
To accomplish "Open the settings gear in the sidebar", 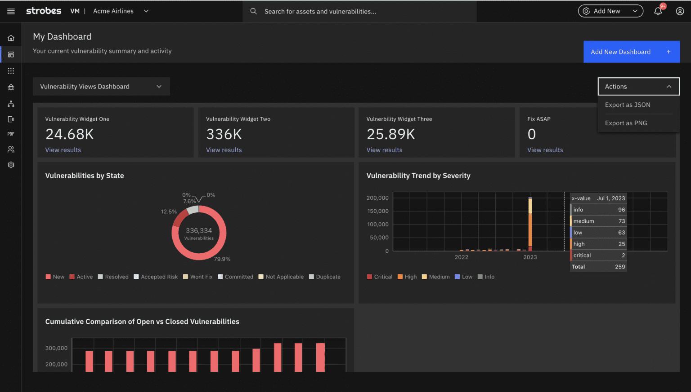I will click(10, 165).
